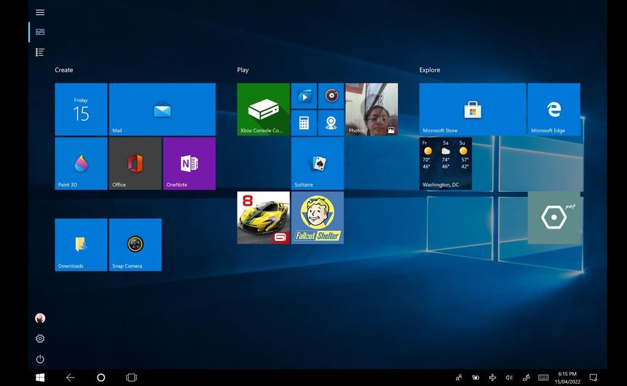Click the Windows Start button
This screenshot has width=627, height=386.
(x=40, y=377)
